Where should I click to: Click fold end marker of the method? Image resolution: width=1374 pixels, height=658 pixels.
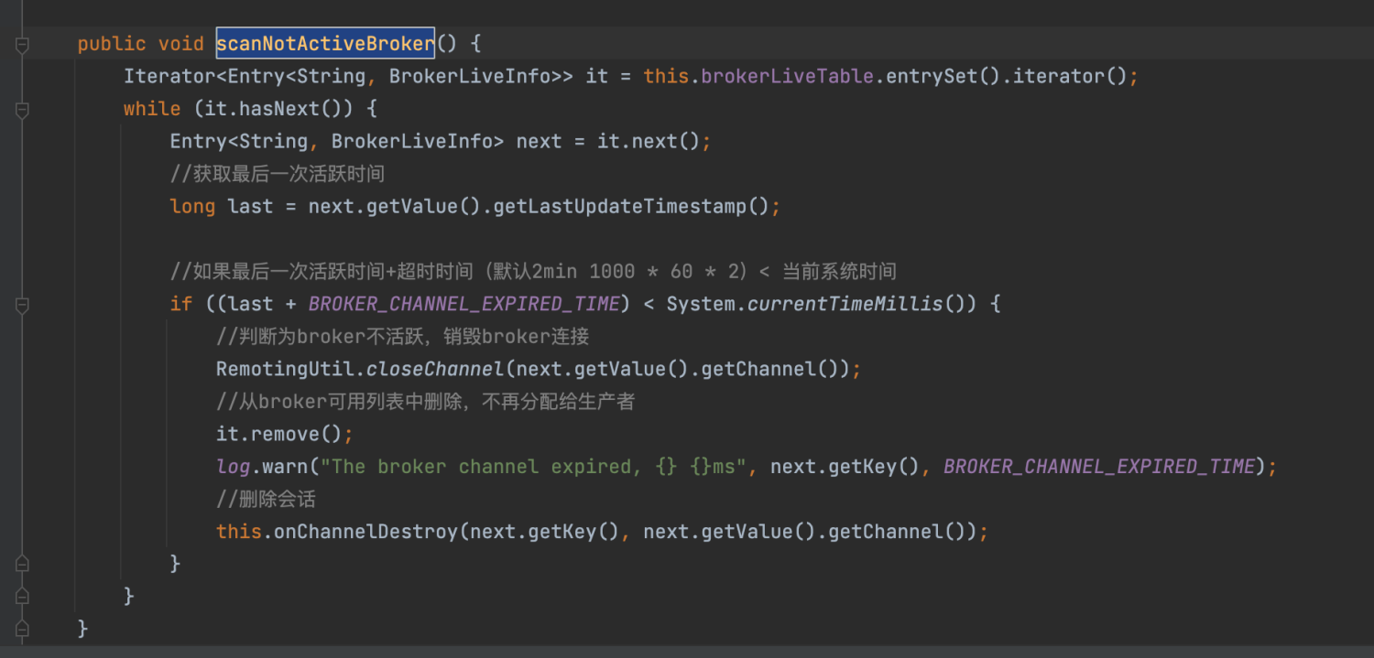pos(22,629)
